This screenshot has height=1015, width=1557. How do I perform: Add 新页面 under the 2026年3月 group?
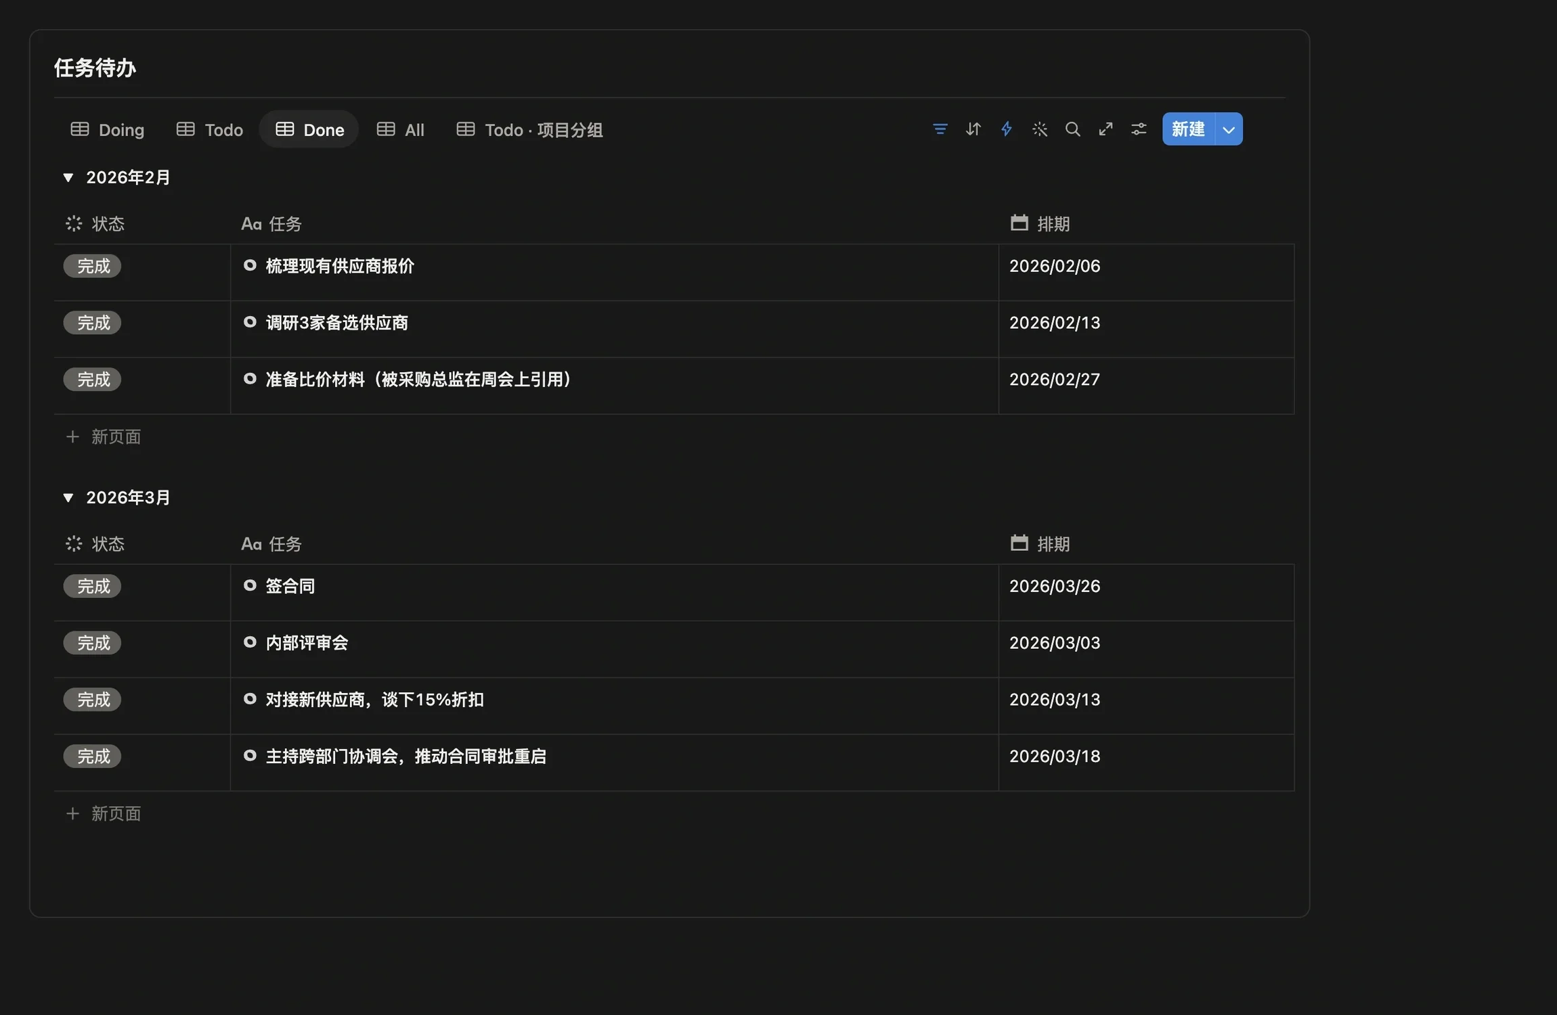[x=104, y=813]
